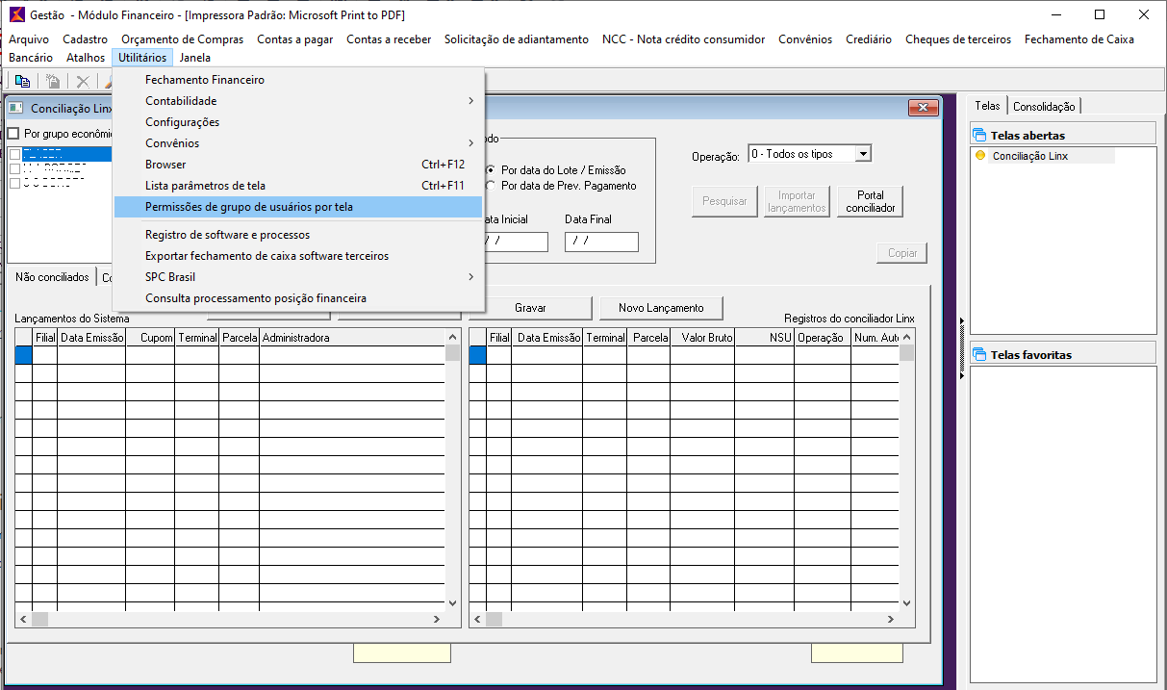Click the Telas abertas panel icon
Viewport: 1167px width, 690px height.
pyautogui.click(x=979, y=135)
